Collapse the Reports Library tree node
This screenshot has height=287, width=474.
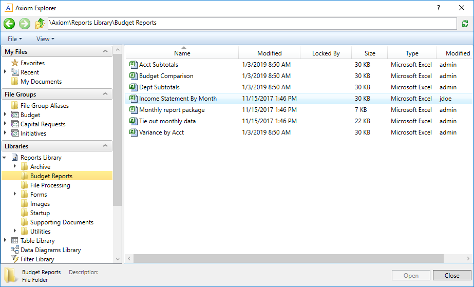5,158
